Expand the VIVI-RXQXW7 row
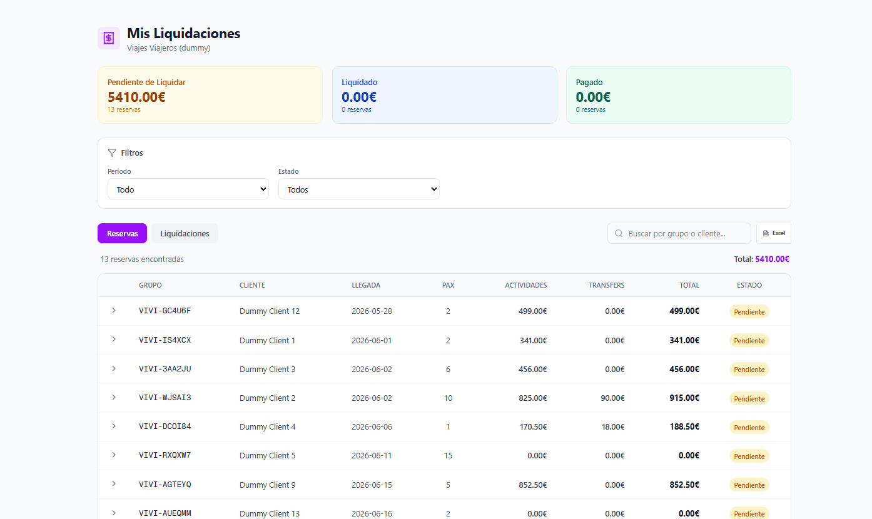Viewport: 872px width, 519px height. tap(114, 455)
